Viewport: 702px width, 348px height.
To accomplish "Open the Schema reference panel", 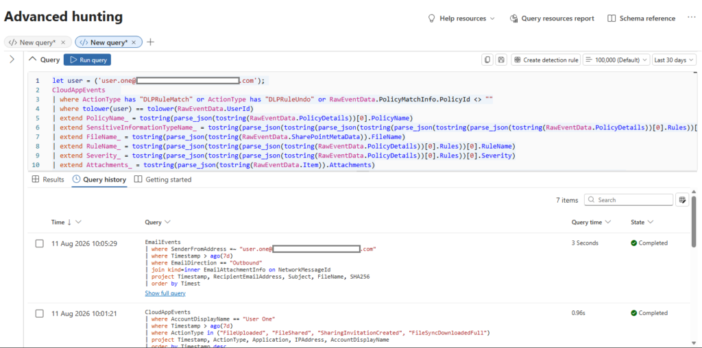I will click(x=642, y=18).
